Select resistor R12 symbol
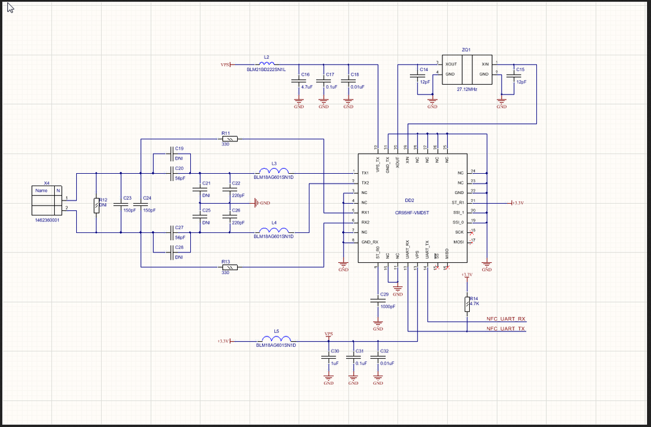The width and height of the screenshot is (651, 427). tap(96, 206)
